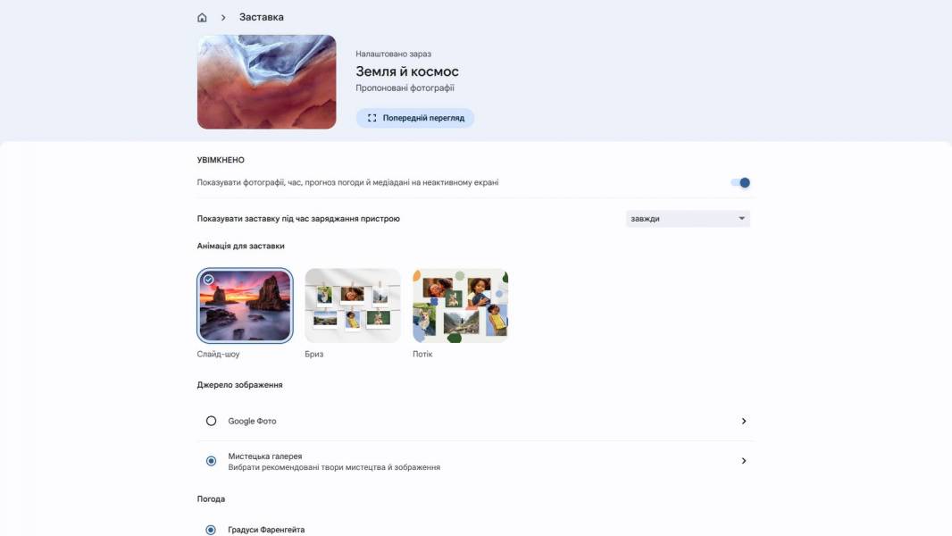Viewport: 952px width, 536px height.
Task: Go to home via breadcrumb house icon
Action: (x=202, y=18)
